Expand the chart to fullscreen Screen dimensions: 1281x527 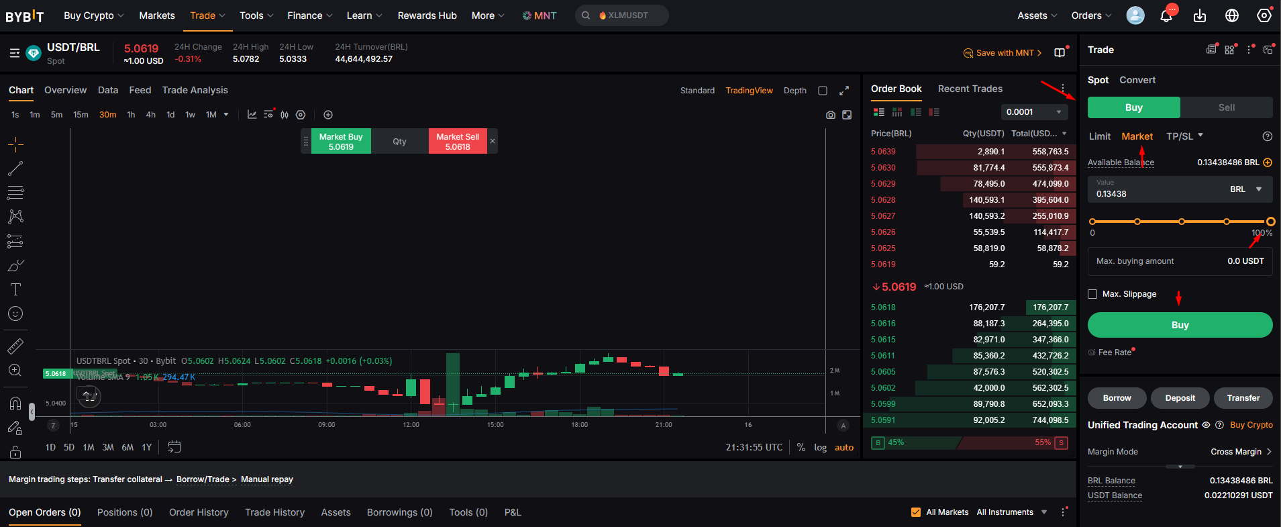point(844,91)
